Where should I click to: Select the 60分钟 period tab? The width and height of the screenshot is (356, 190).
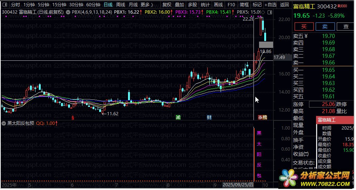tap(93, 5)
